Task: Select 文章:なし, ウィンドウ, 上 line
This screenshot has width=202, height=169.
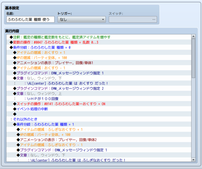Action: point(99,94)
